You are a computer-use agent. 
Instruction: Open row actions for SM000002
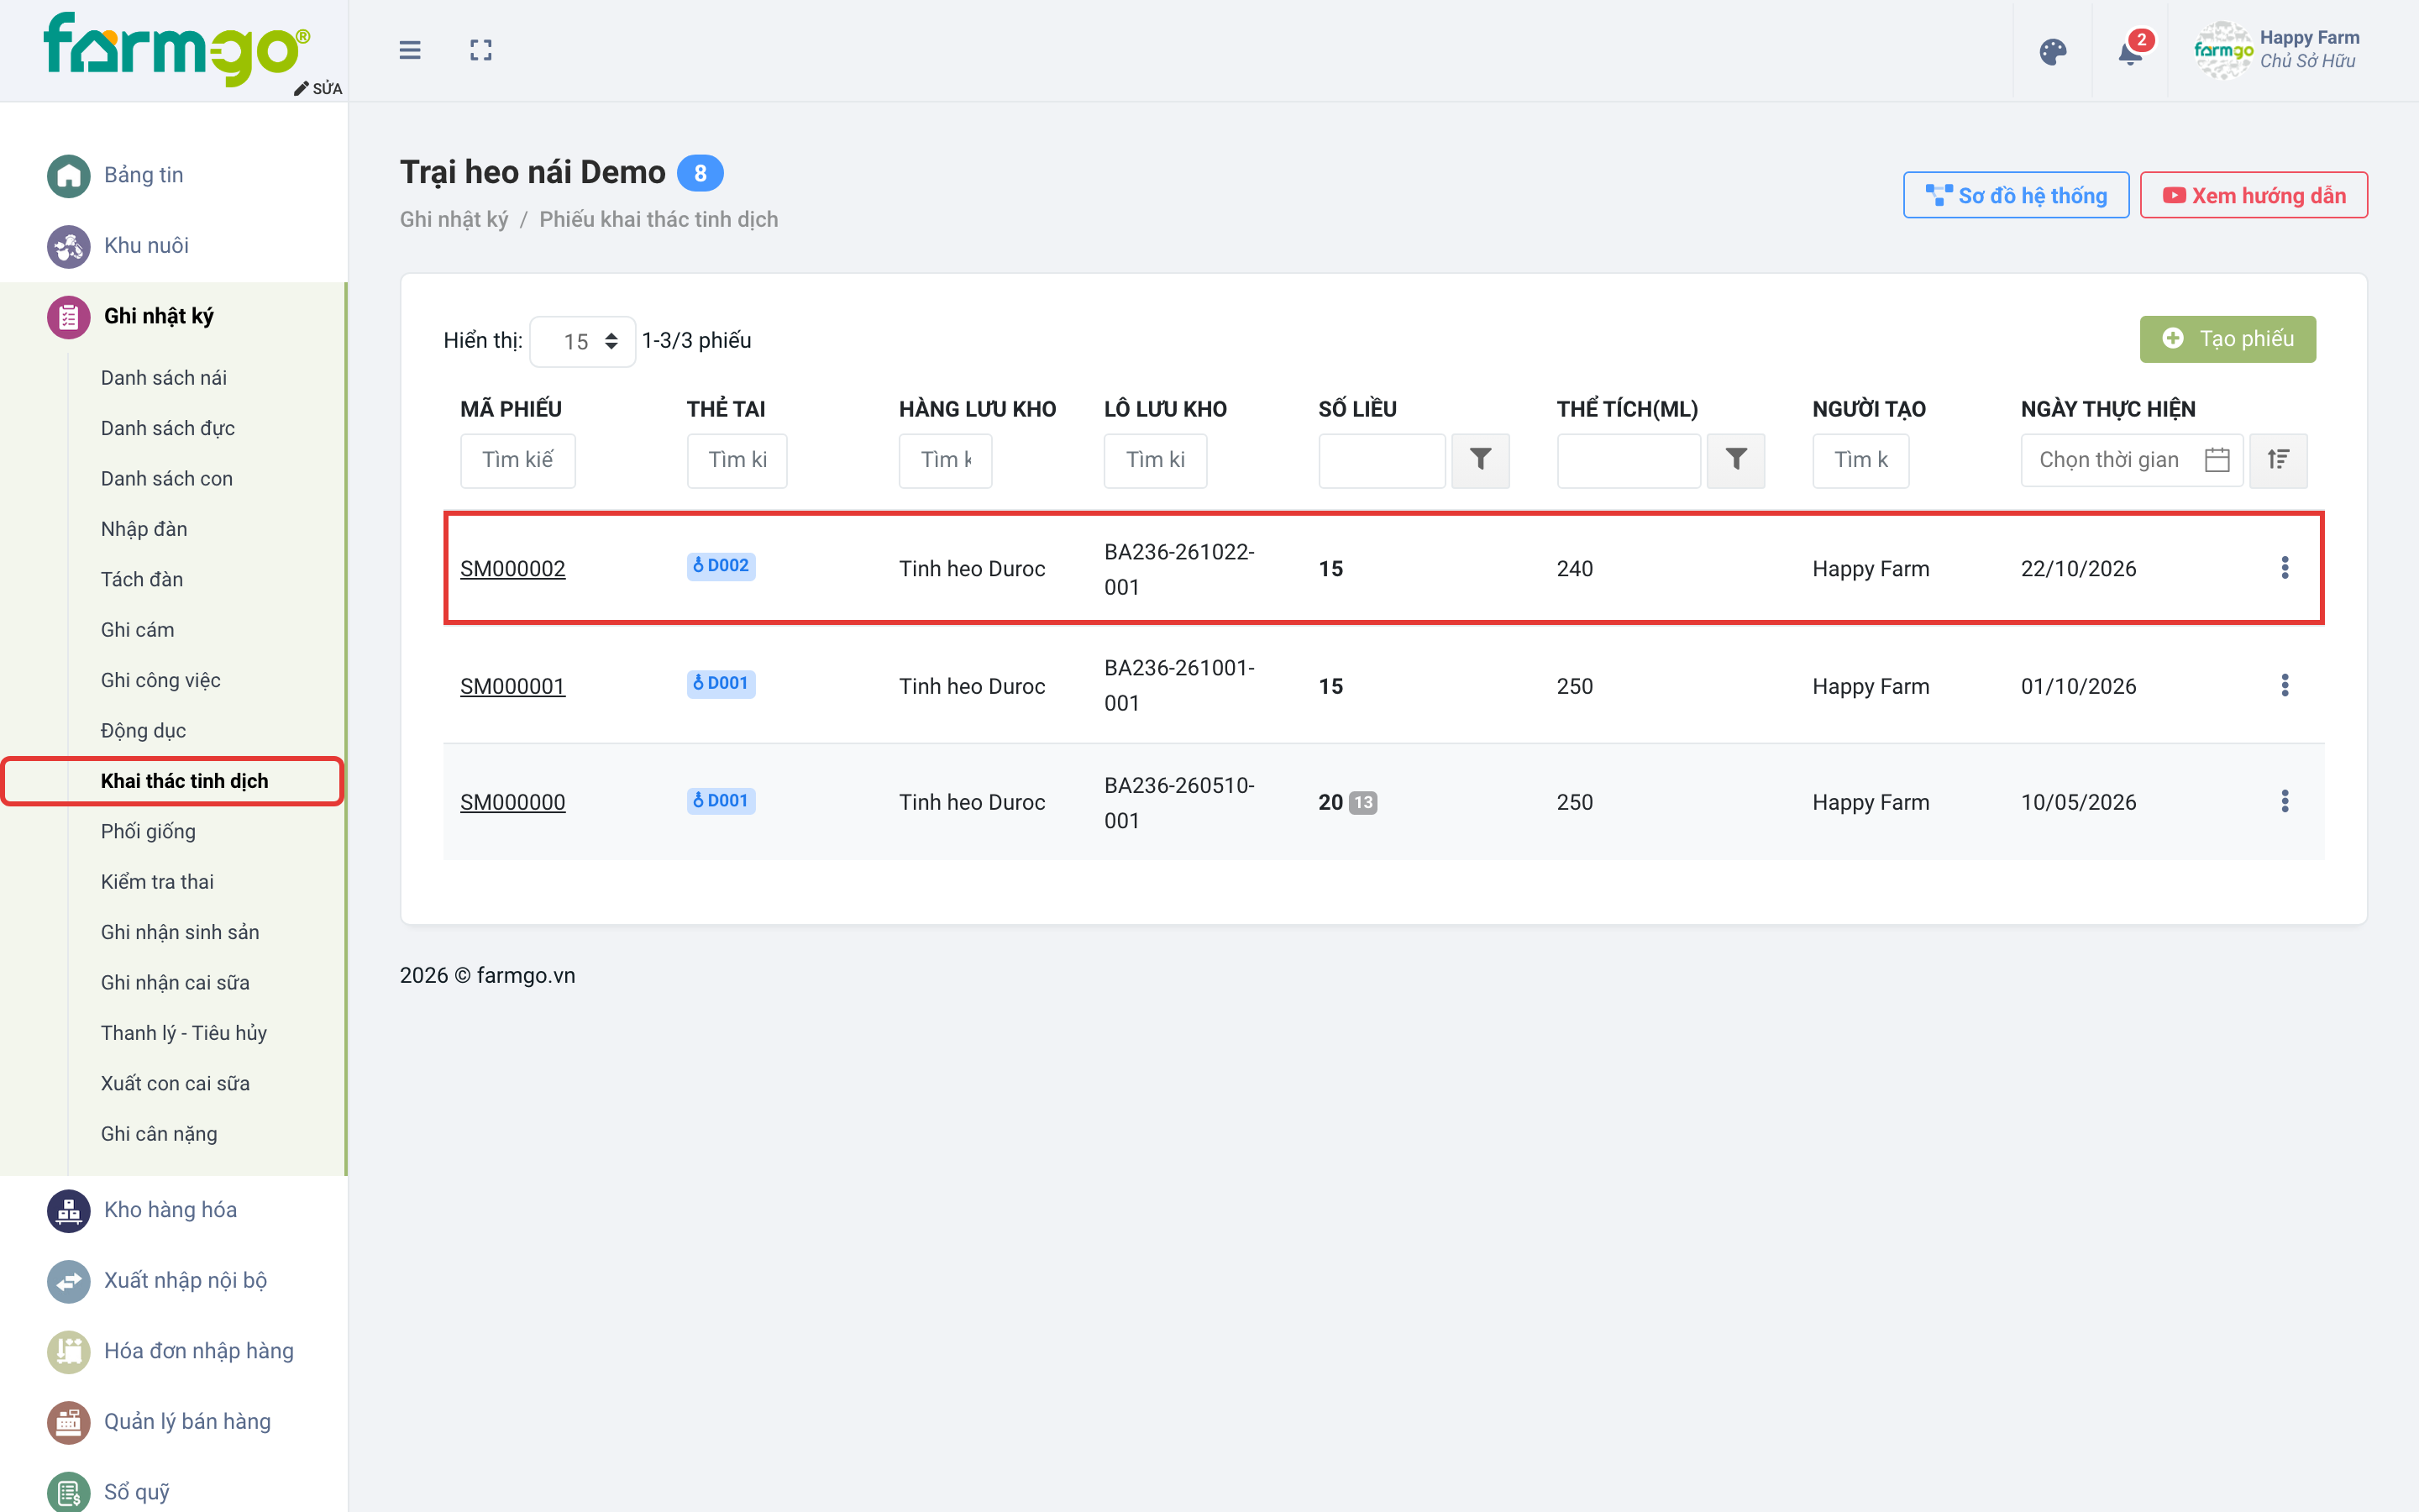click(2284, 568)
